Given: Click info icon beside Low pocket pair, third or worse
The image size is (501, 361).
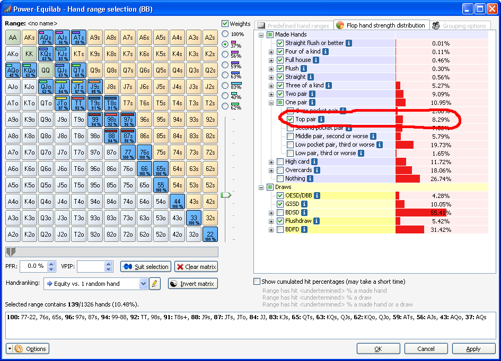Looking at the screenshot, I should [x=380, y=145].
